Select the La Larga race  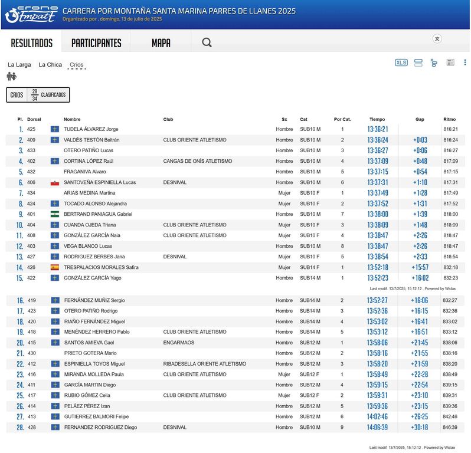point(19,65)
